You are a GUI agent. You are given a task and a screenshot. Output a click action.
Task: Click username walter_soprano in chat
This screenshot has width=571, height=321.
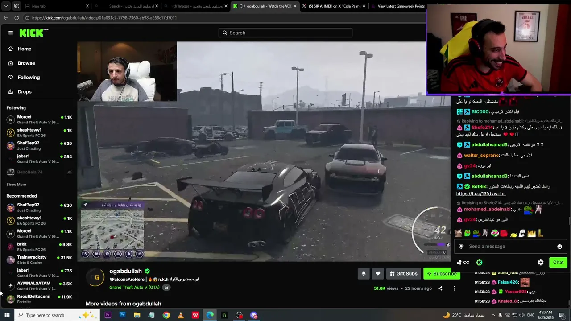pos(481,156)
